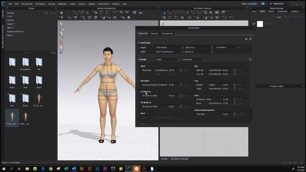Click the CLO logo icon in top-left
This screenshot has width=306, height=172.
pyautogui.click(x=3, y=4)
